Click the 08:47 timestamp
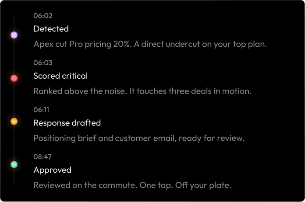The width and height of the screenshot is (305, 202). (x=43, y=157)
